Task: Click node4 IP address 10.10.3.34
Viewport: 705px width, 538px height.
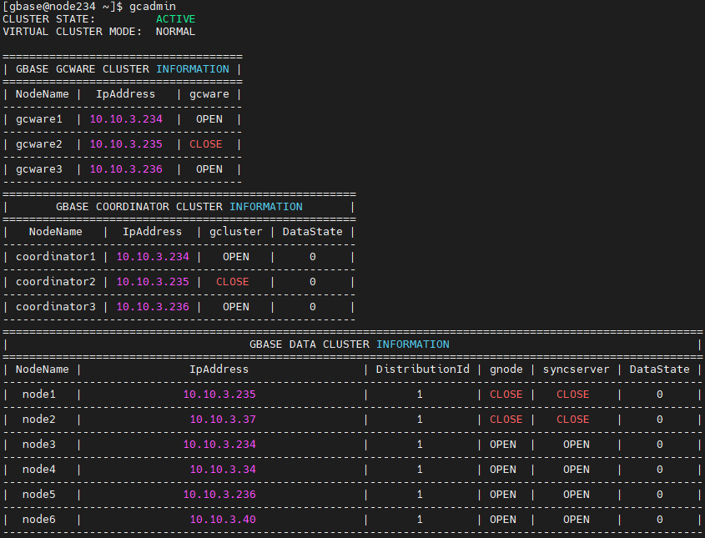Action: [x=223, y=470]
